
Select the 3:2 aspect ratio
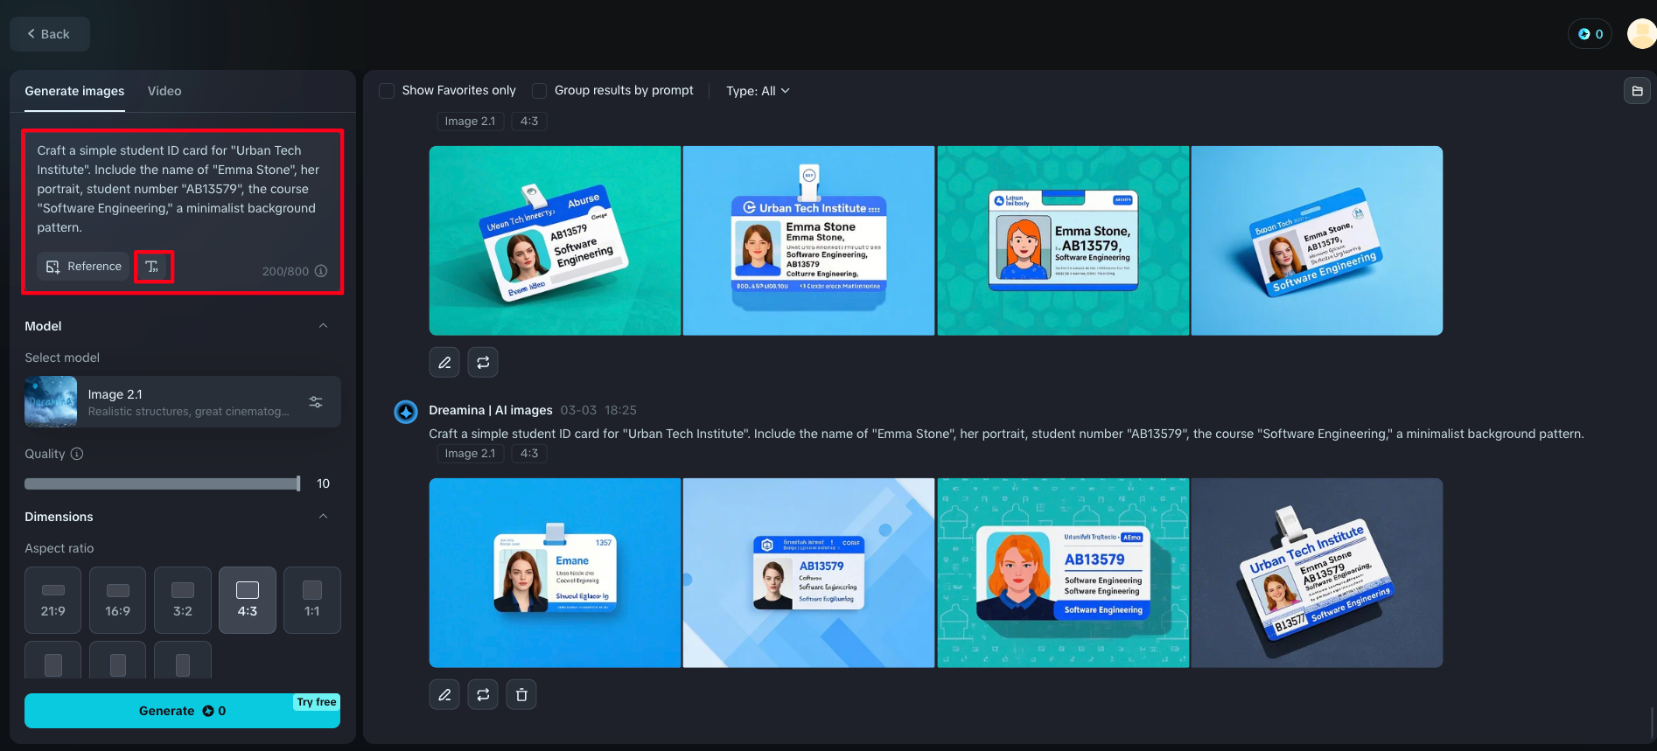tap(183, 600)
